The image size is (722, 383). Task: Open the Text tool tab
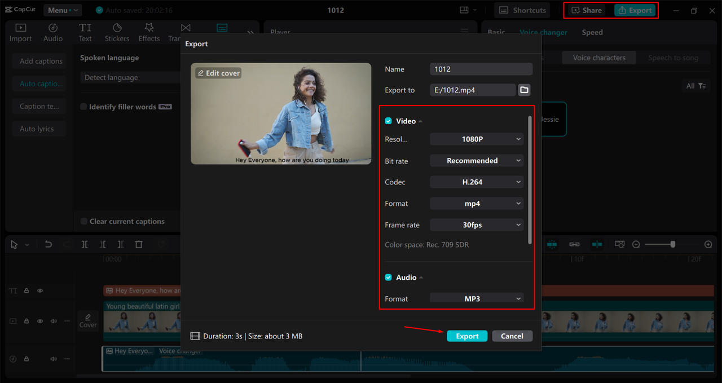tap(85, 33)
